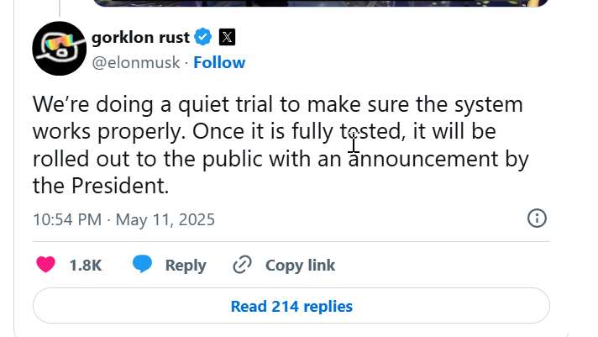
Task: Click the X logo next to the name
Action: [228, 37]
